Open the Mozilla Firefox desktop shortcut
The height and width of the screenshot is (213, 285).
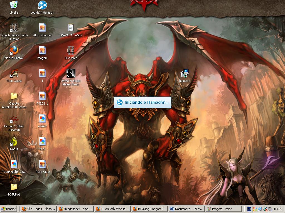[14, 50]
